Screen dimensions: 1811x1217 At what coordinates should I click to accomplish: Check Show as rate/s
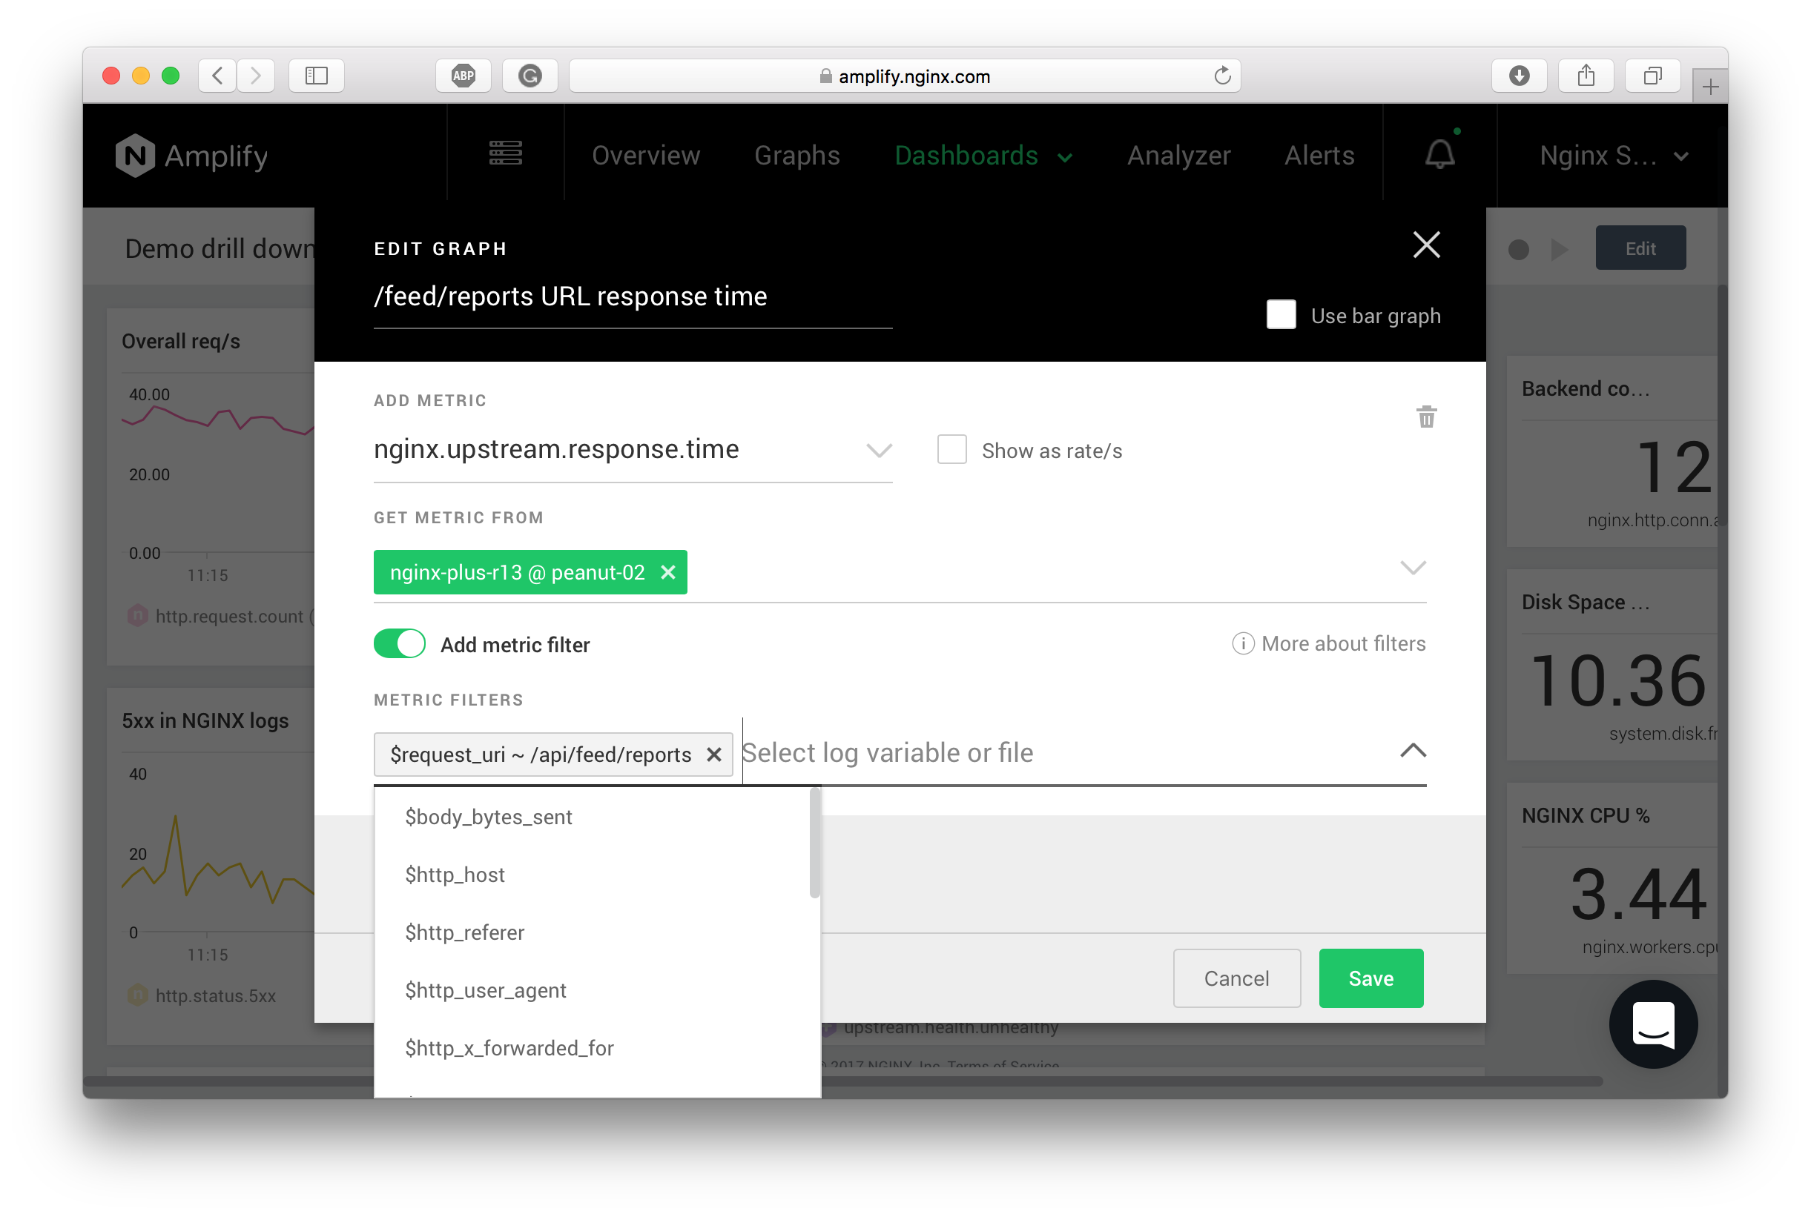(951, 449)
